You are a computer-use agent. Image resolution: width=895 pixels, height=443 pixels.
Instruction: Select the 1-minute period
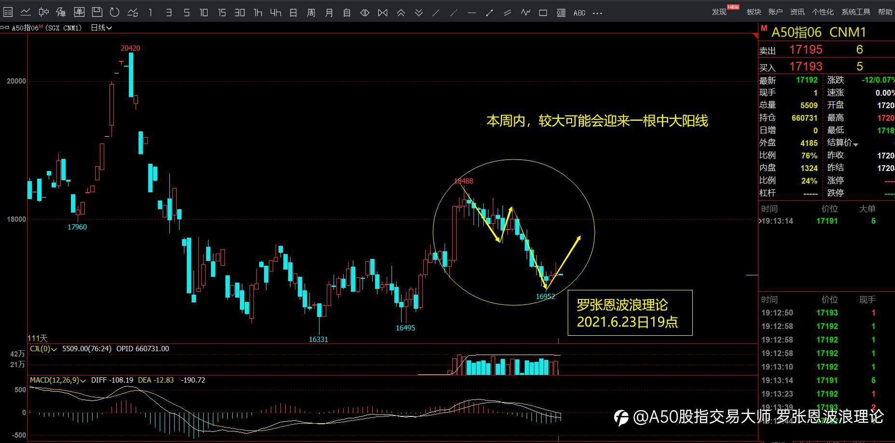[151, 13]
